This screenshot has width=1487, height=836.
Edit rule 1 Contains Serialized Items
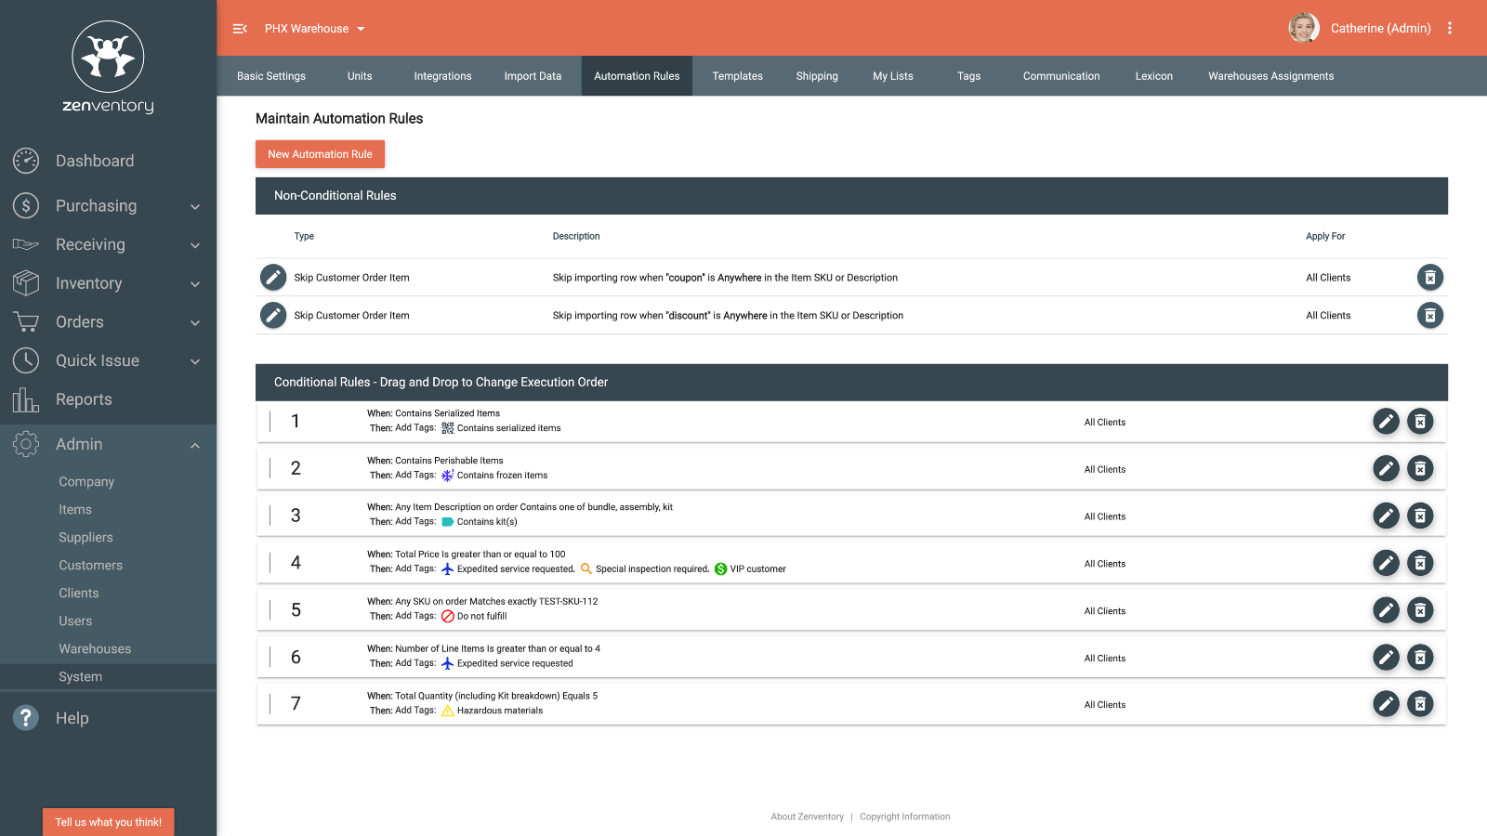coord(1386,422)
